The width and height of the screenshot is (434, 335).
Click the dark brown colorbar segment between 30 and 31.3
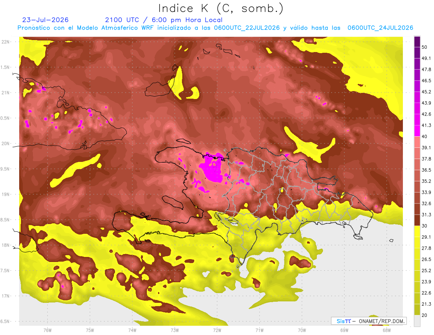coord(417,220)
